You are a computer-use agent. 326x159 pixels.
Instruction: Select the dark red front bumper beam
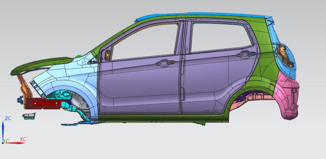point(47,103)
